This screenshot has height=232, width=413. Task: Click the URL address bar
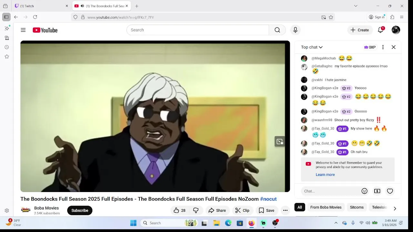click(203, 17)
